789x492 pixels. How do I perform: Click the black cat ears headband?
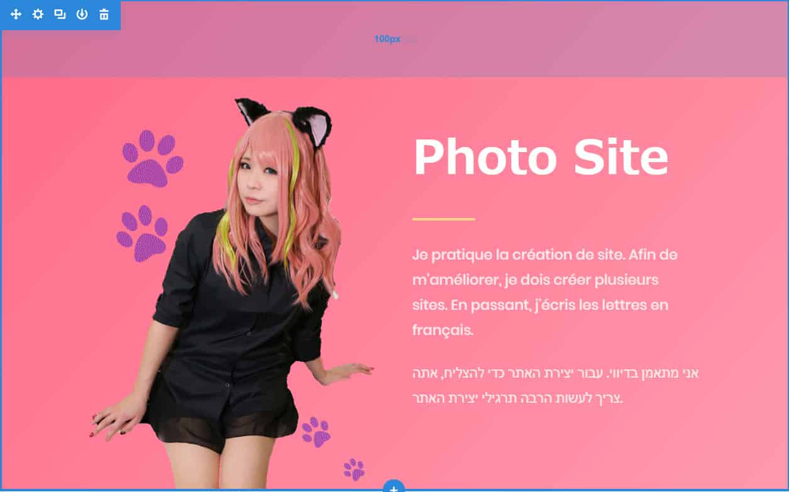[284, 119]
